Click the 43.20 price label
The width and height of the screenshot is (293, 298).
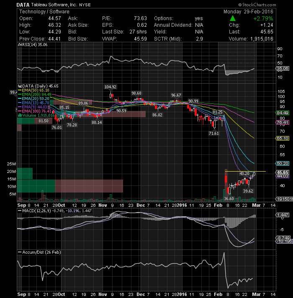pos(244,174)
